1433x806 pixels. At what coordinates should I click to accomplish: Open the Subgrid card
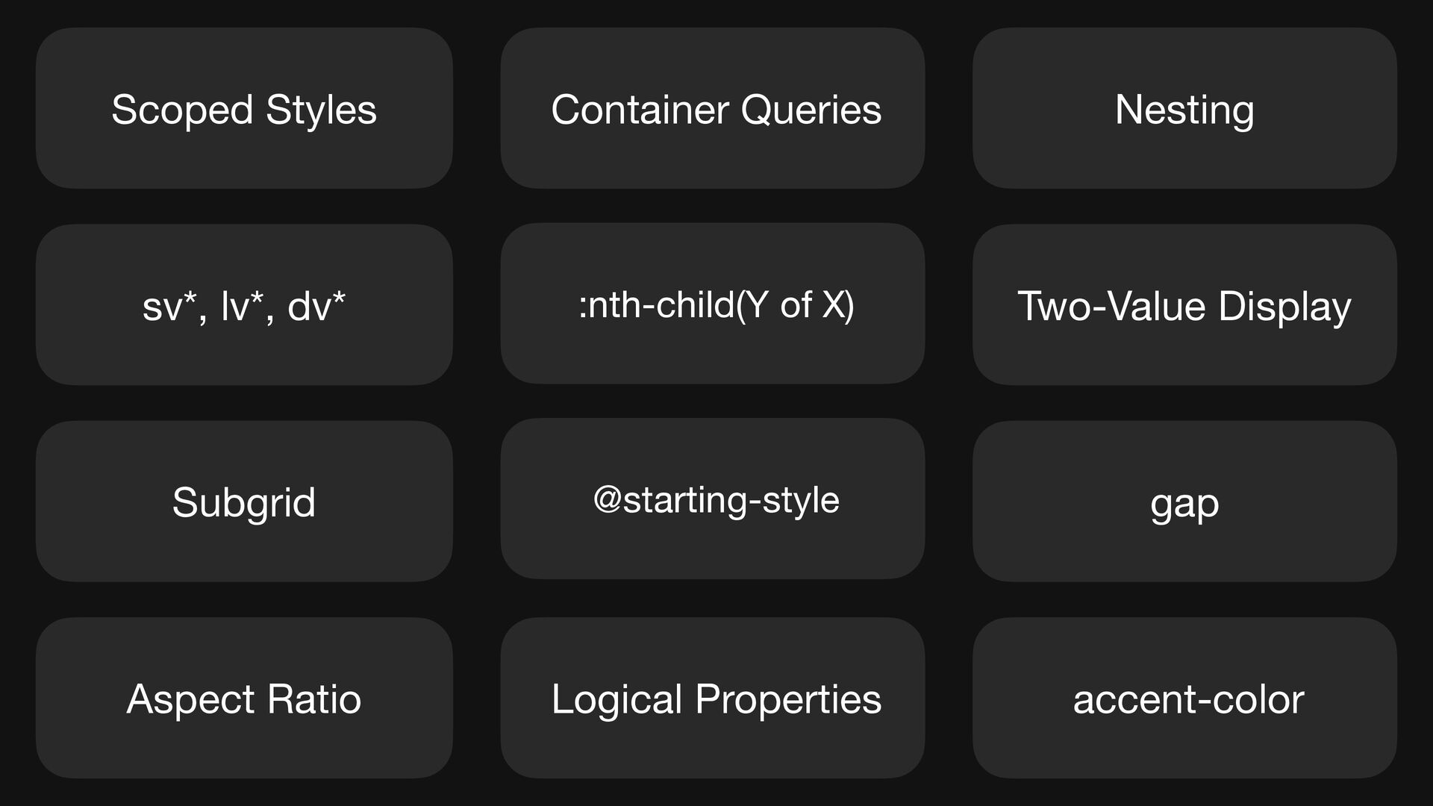click(x=244, y=502)
